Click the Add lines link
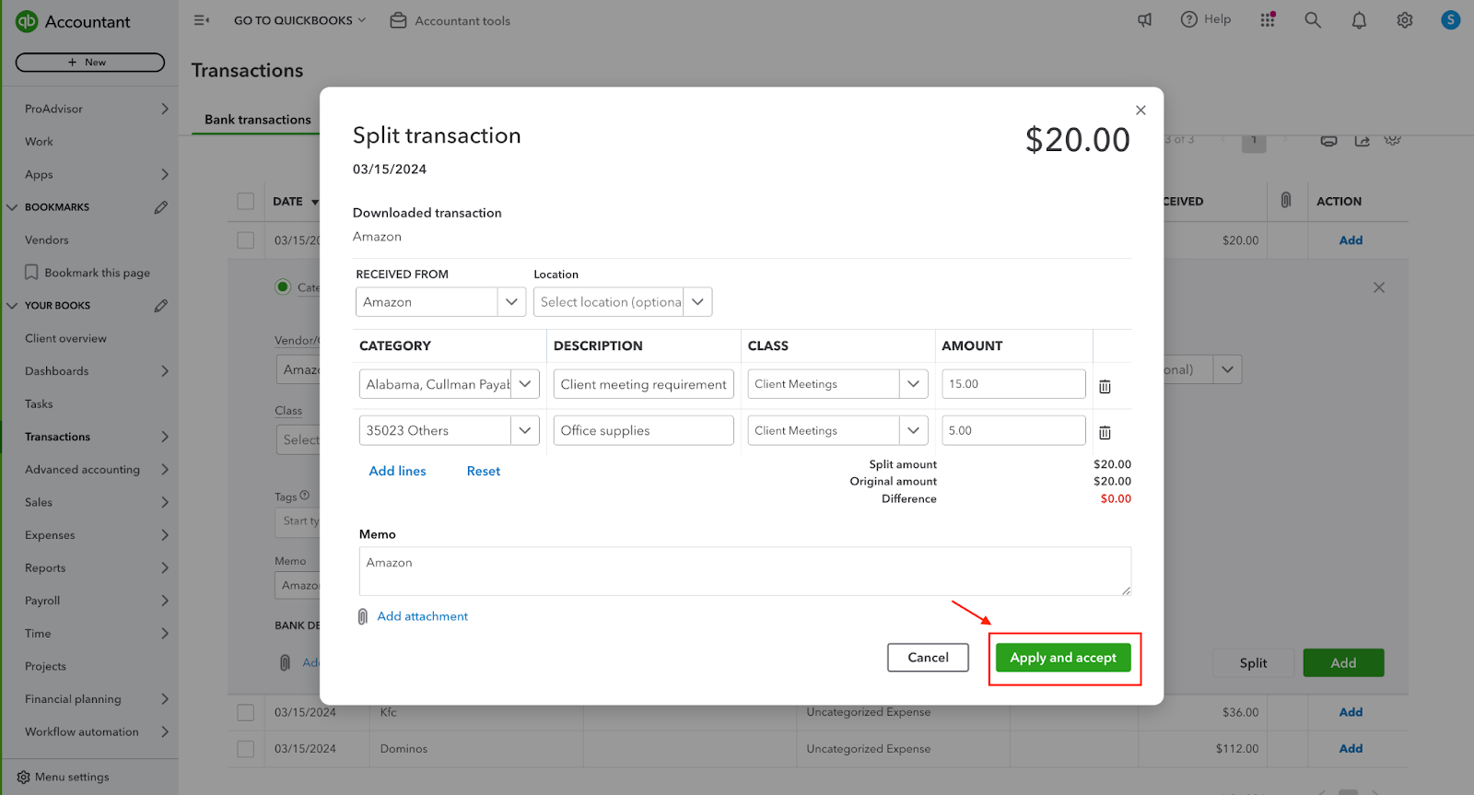Image resolution: width=1474 pixels, height=795 pixels. click(398, 471)
